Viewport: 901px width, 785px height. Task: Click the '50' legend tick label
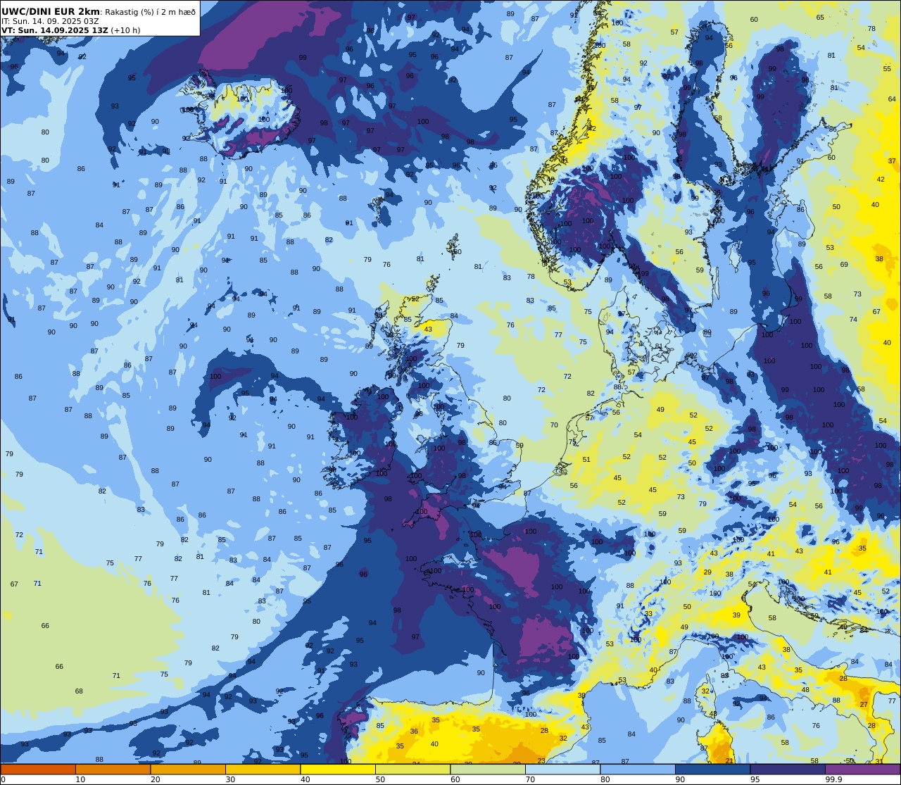click(x=380, y=779)
